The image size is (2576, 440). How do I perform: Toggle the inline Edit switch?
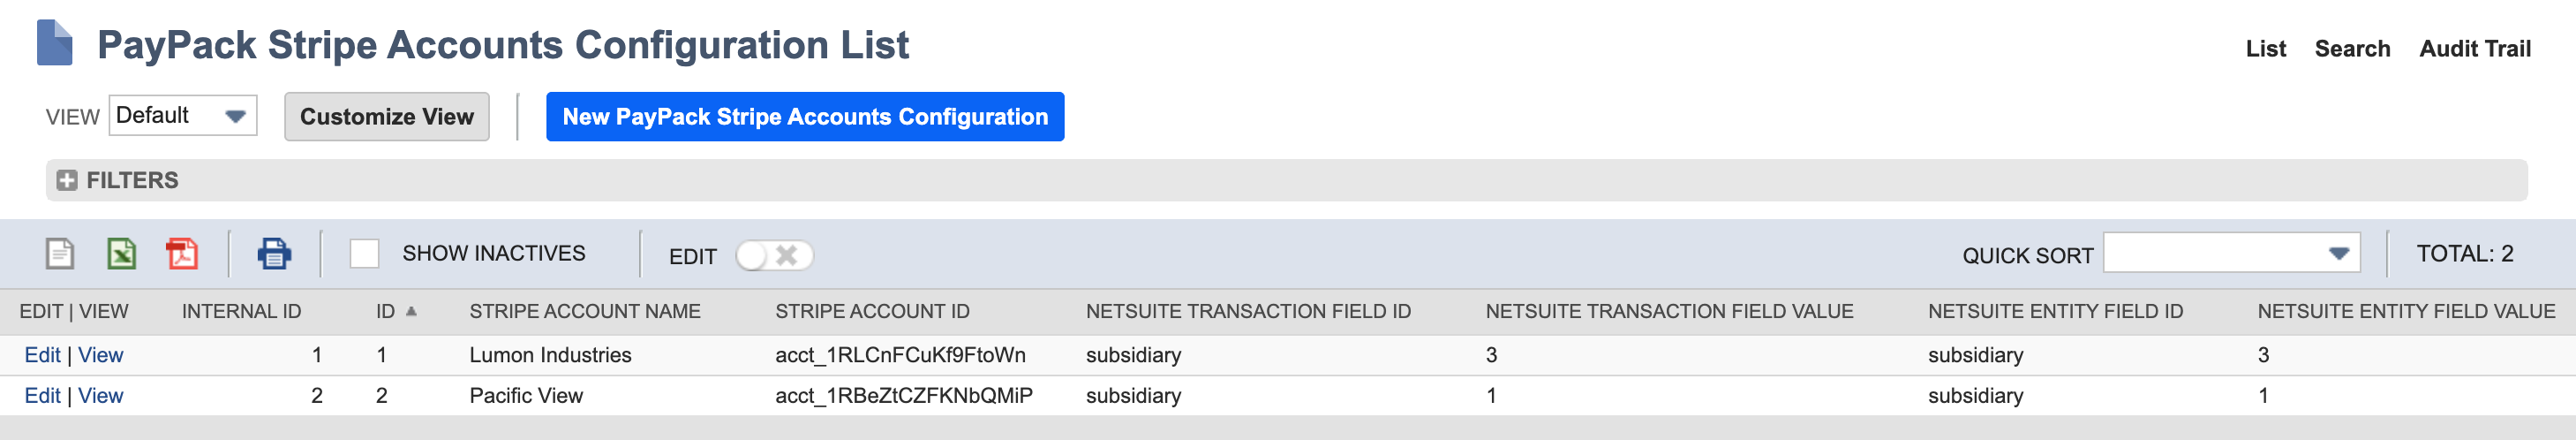point(773,256)
